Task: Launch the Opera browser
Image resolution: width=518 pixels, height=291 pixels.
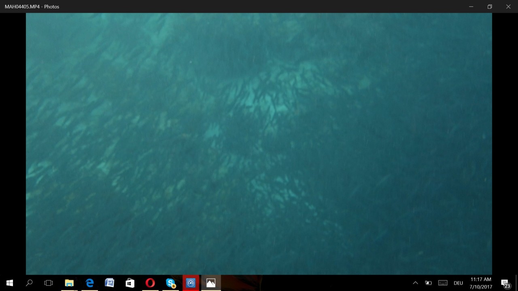Action: [150, 283]
